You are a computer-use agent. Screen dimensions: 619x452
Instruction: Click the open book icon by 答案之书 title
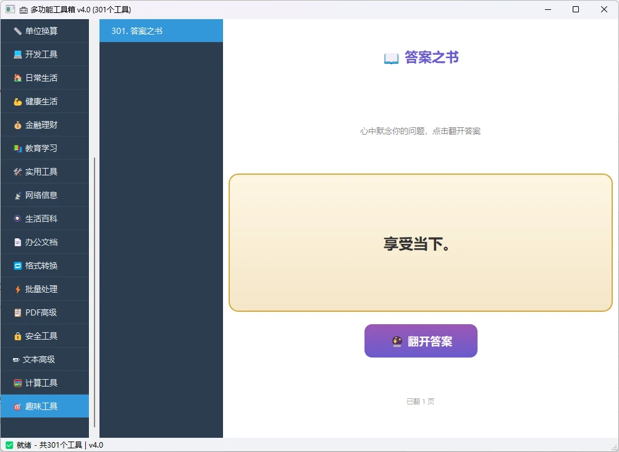pyautogui.click(x=391, y=59)
